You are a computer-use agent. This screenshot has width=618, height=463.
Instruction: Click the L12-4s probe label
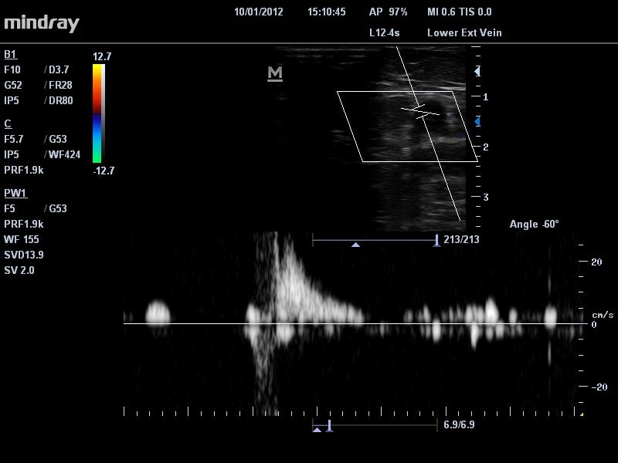[x=384, y=33]
